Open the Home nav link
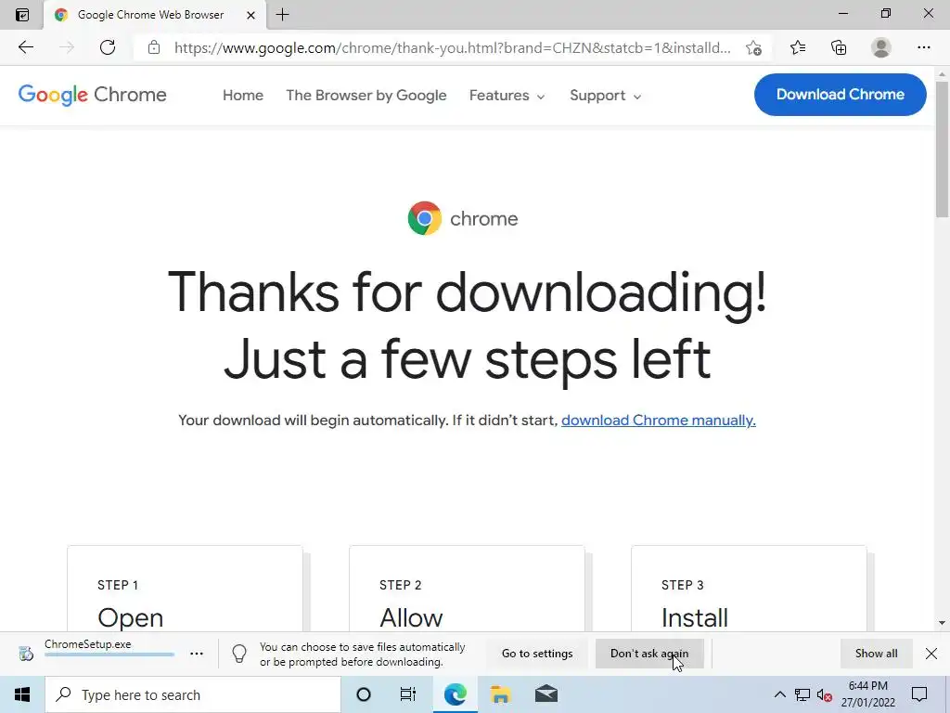This screenshot has height=713, width=950. 243,96
